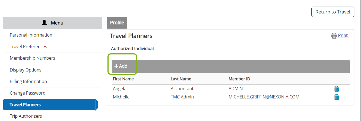
Task: Click the person icon in Menu header
Action: (44, 23)
